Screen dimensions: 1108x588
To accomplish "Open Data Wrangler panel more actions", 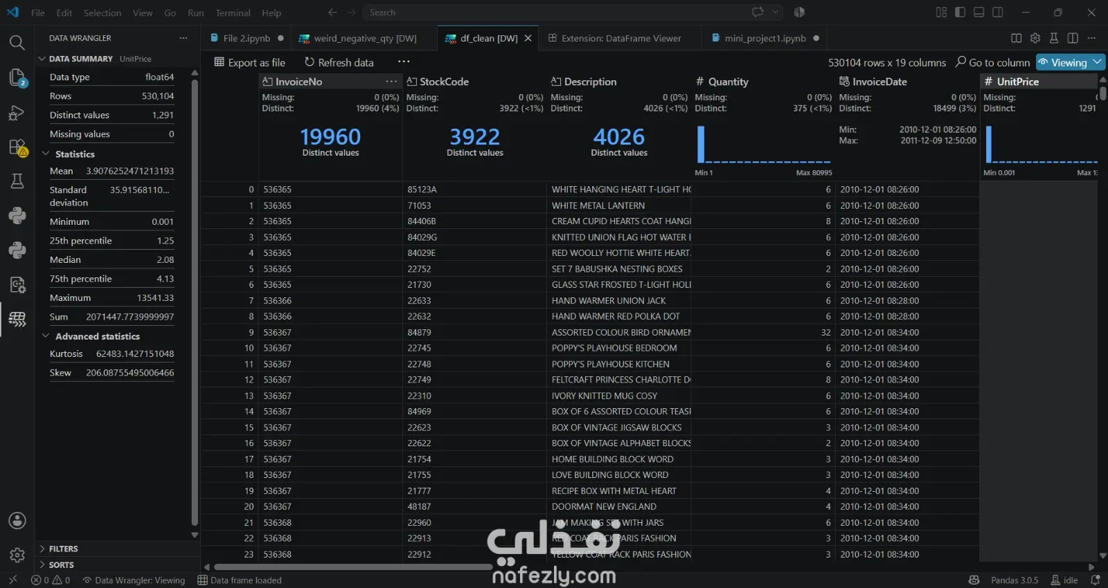I will (183, 38).
